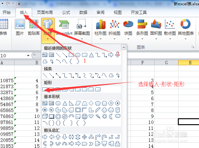
Task: Choose last rectangle variant under 矩形
Action: click(x=98, y=89)
